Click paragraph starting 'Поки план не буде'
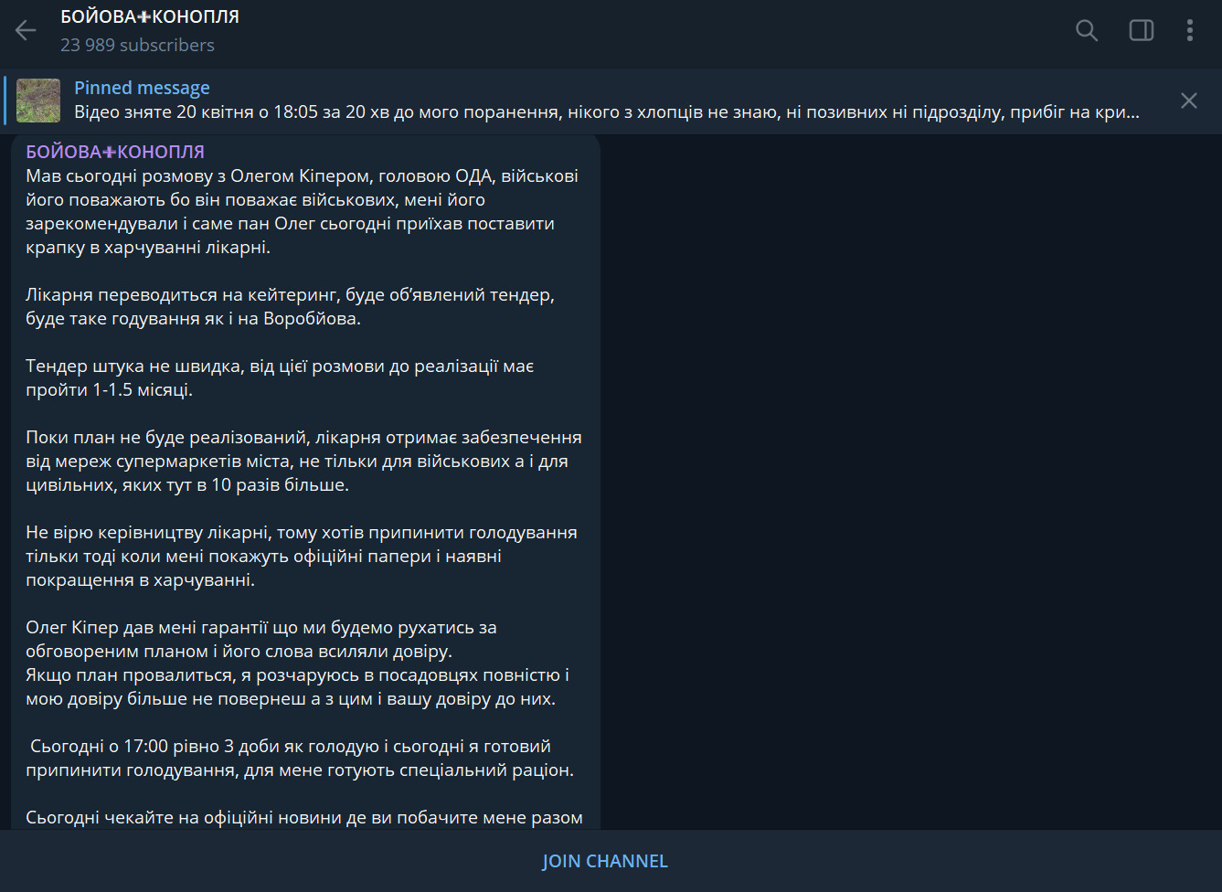 pyautogui.click(x=303, y=461)
